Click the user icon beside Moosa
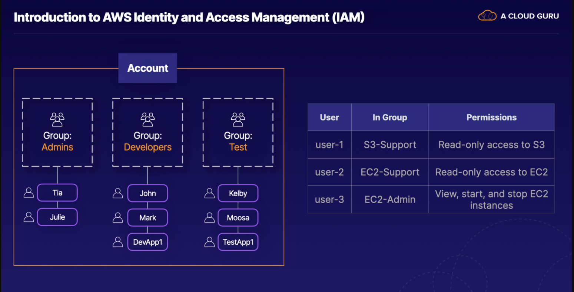The height and width of the screenshot is (292, 574). pos(209,218)
